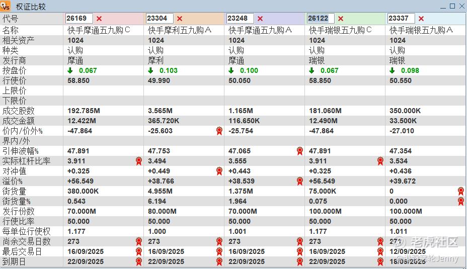Click the badge in 街货量 row of 23337
The width and height of the screenshot is (467, 269).
tap(461, 192)
